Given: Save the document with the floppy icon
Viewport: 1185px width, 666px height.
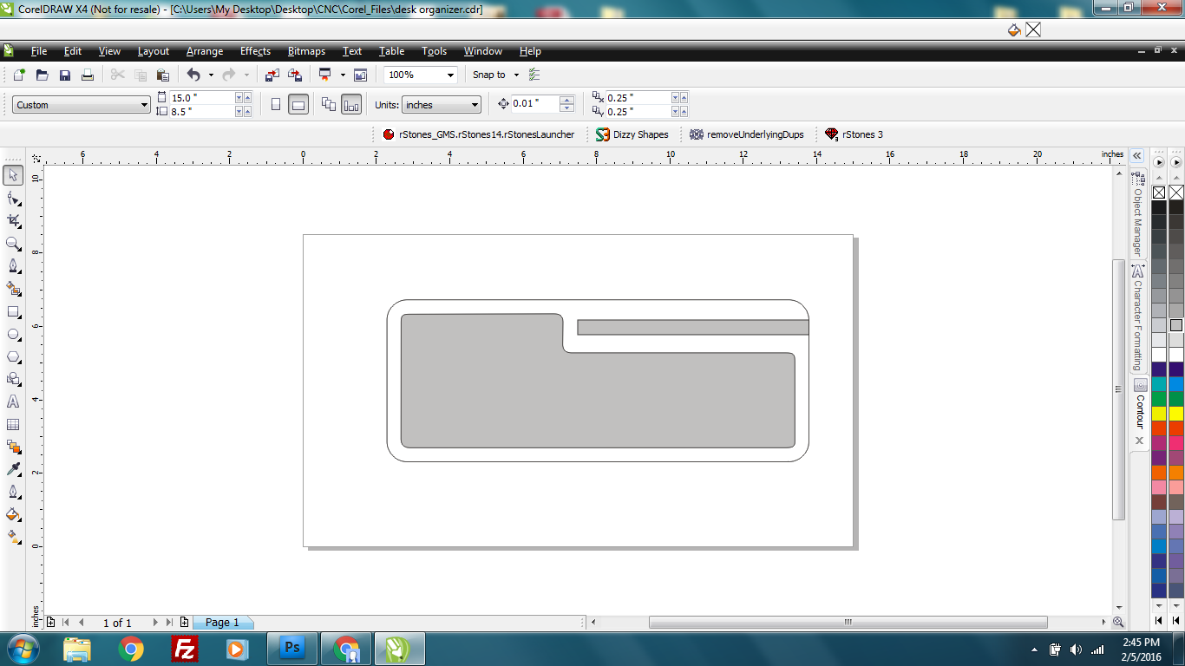Looking at the screenshot, I should point(64,75).
